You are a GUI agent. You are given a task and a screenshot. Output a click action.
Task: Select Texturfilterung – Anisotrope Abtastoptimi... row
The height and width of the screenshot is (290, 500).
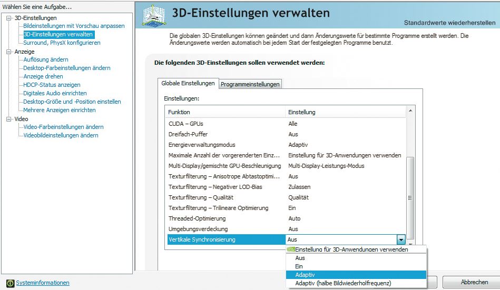click(x=286, y=176)
